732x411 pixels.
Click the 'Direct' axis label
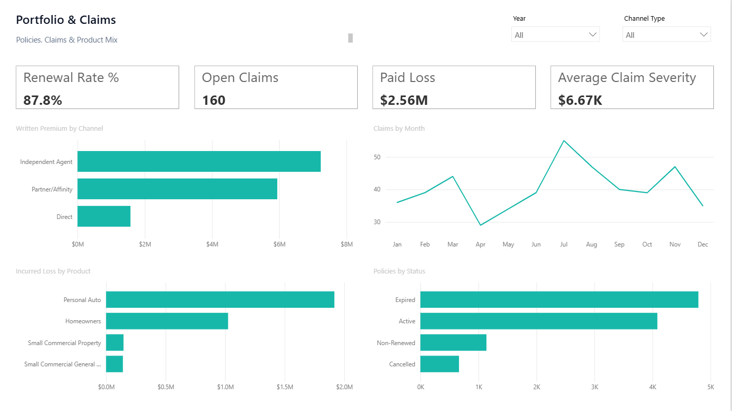click(64, 217)
